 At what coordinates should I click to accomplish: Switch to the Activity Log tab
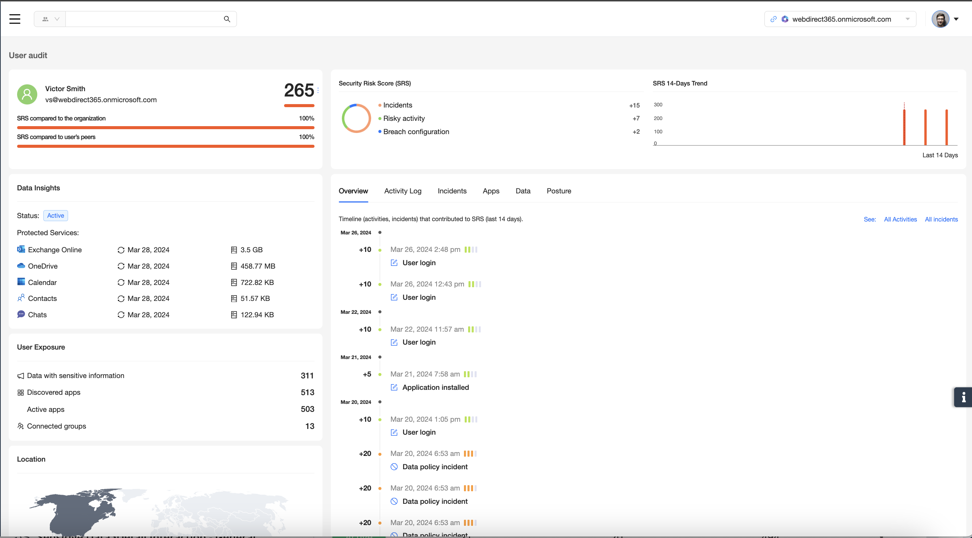click(403, 191)
